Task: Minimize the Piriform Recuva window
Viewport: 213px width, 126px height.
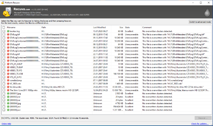Action: pos(193,3)
